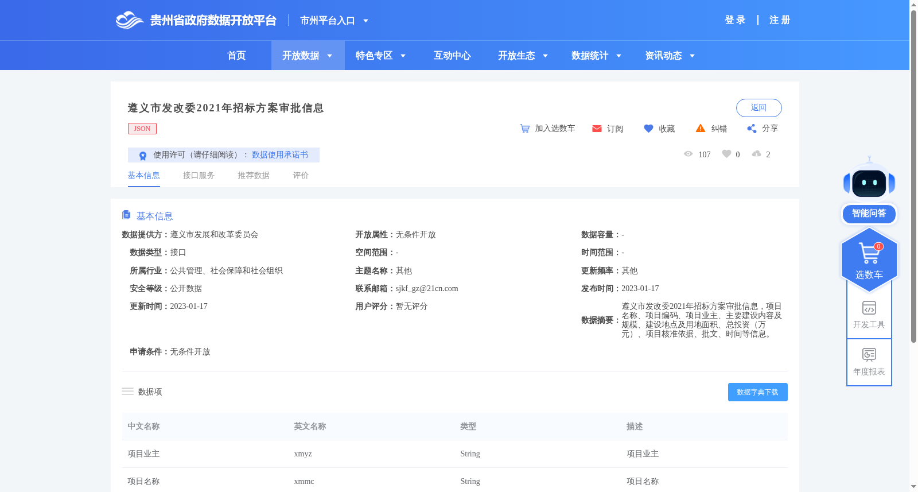918x492 pixels.
Task: Click the warning triangle icon for 纠错
Action: click(x=701, y=128)
